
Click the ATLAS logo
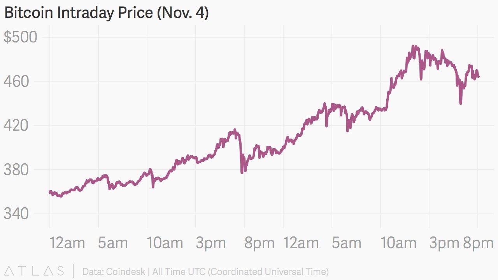tap(34, 271)
